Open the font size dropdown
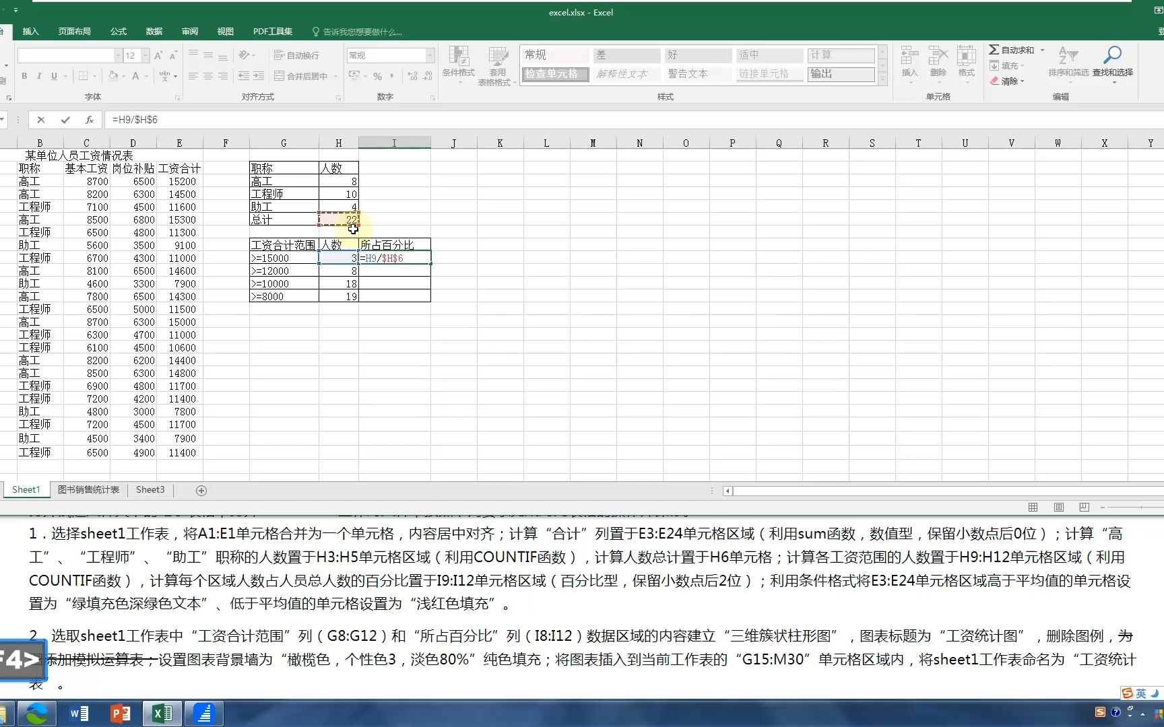 pyautogui.click(x=145, y=55)
